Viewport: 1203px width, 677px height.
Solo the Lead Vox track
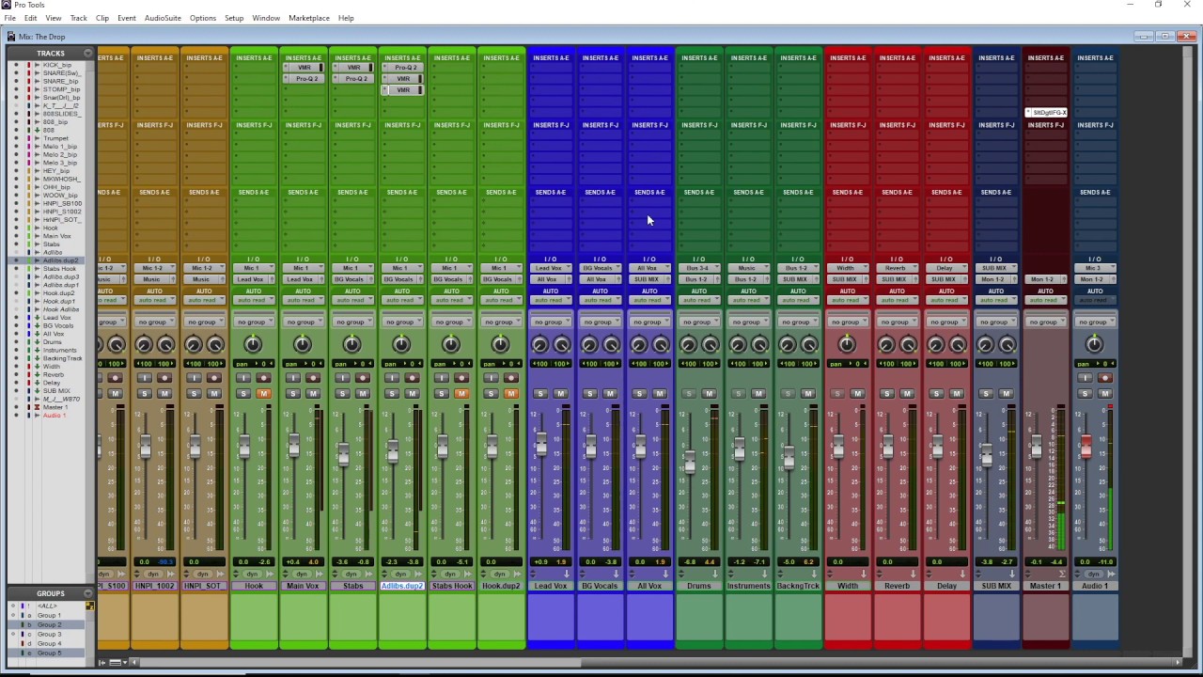tap(540, 394)
